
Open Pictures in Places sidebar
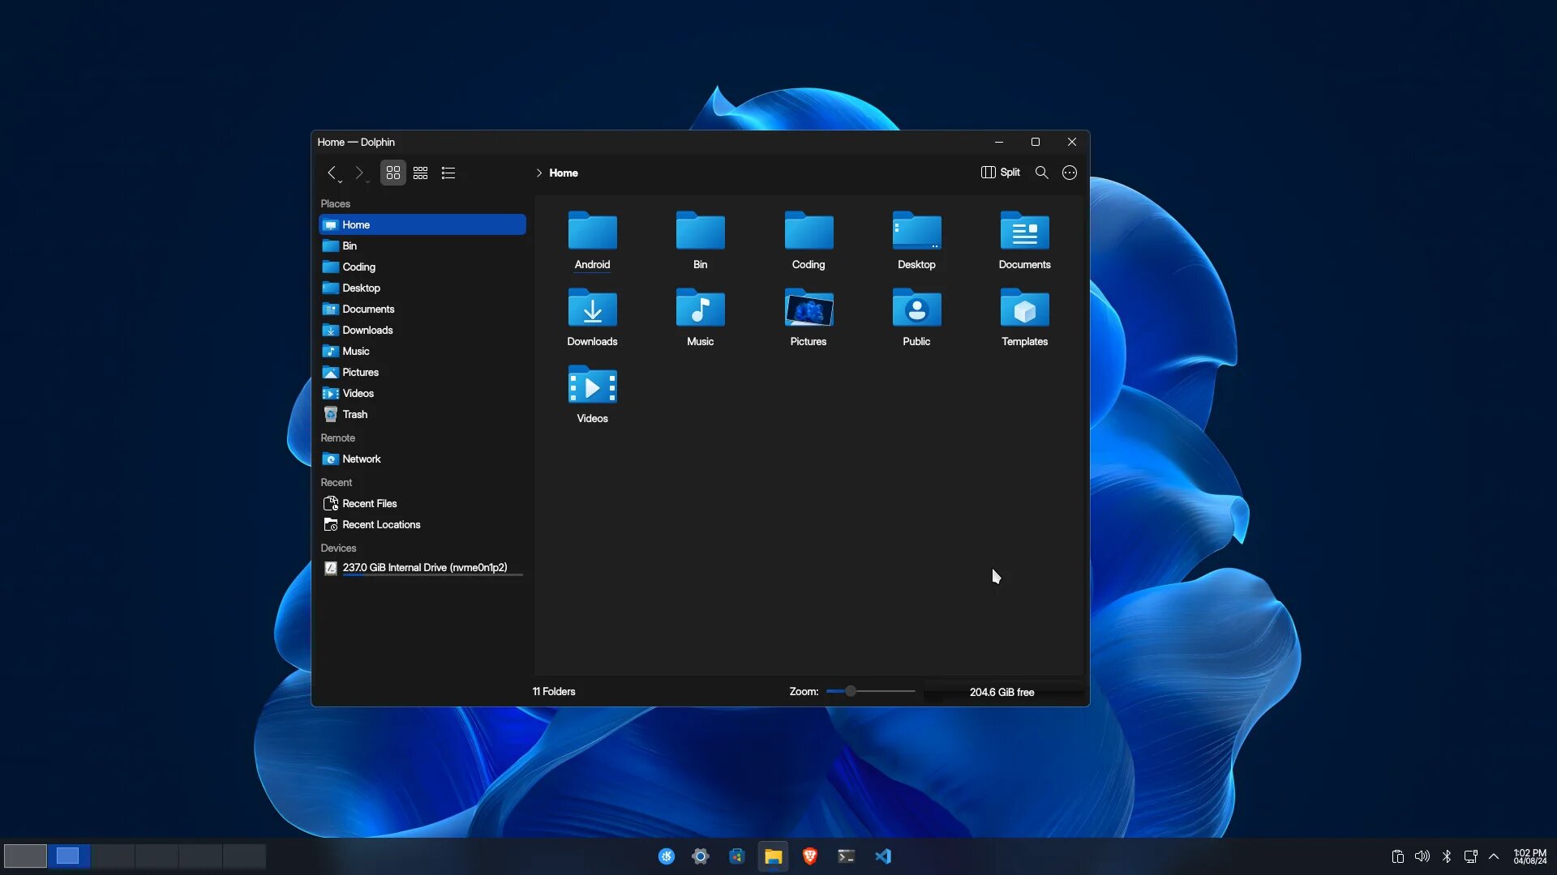pos(422,372)
